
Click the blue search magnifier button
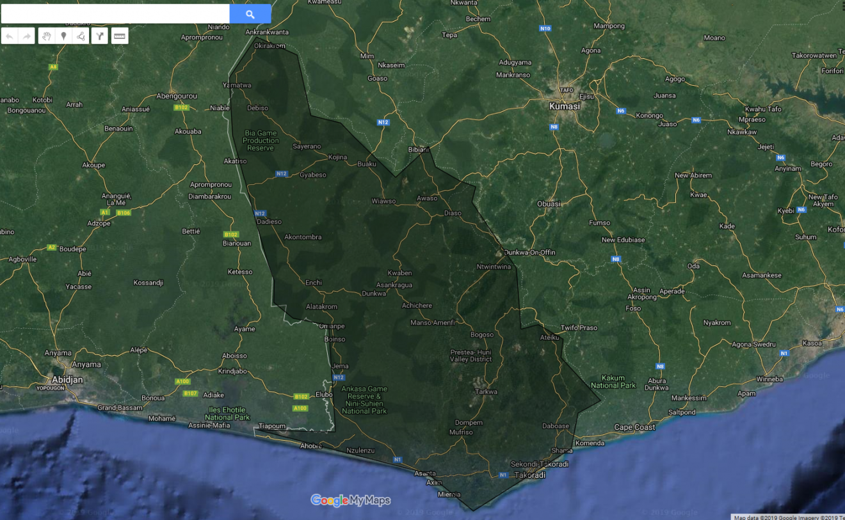pyautogui.click(x=250, y=14)
